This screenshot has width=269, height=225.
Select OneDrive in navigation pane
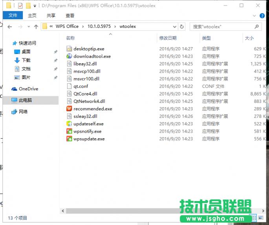28,89
